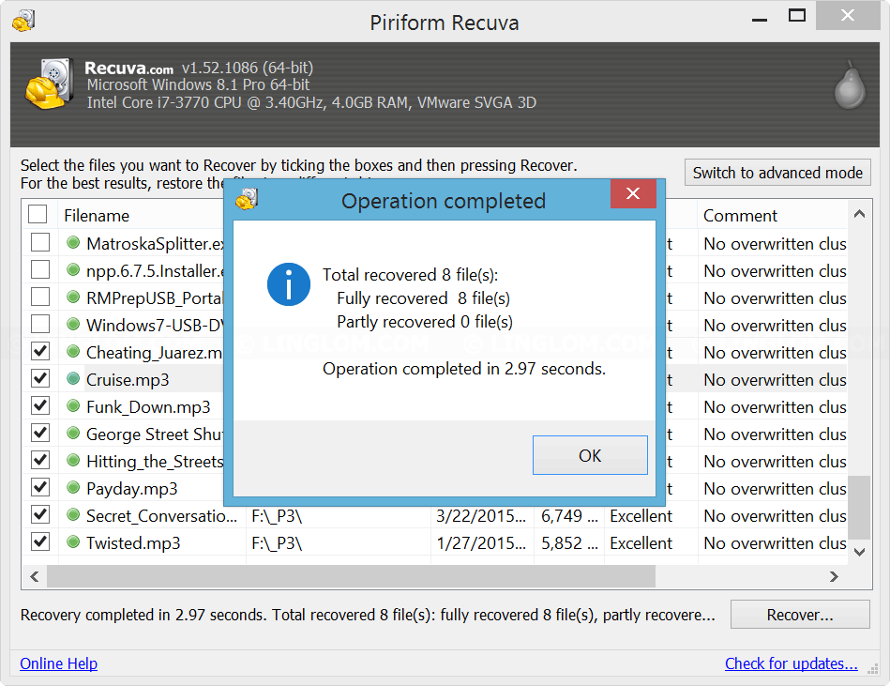
Task: Untick the Twisted.mp3 checkbox
Action: pyautogui.click(x=39, y=541)
